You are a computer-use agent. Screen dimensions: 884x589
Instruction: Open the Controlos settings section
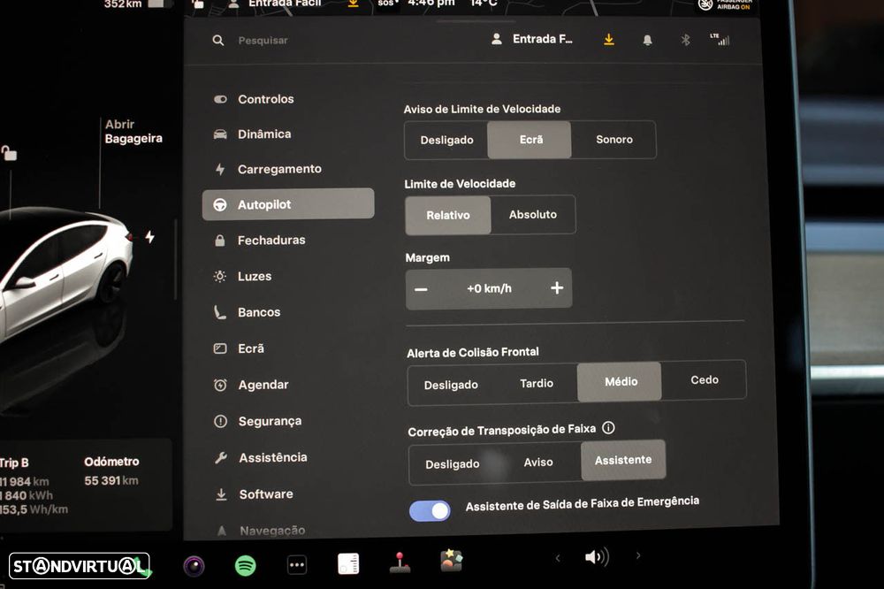[x=254, y=99]
